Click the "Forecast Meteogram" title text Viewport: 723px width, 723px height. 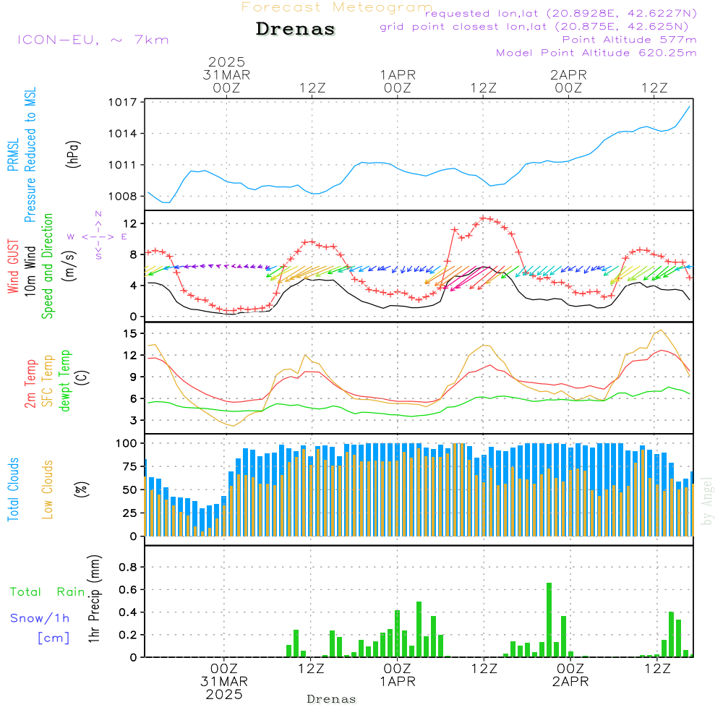coord(337,7)
